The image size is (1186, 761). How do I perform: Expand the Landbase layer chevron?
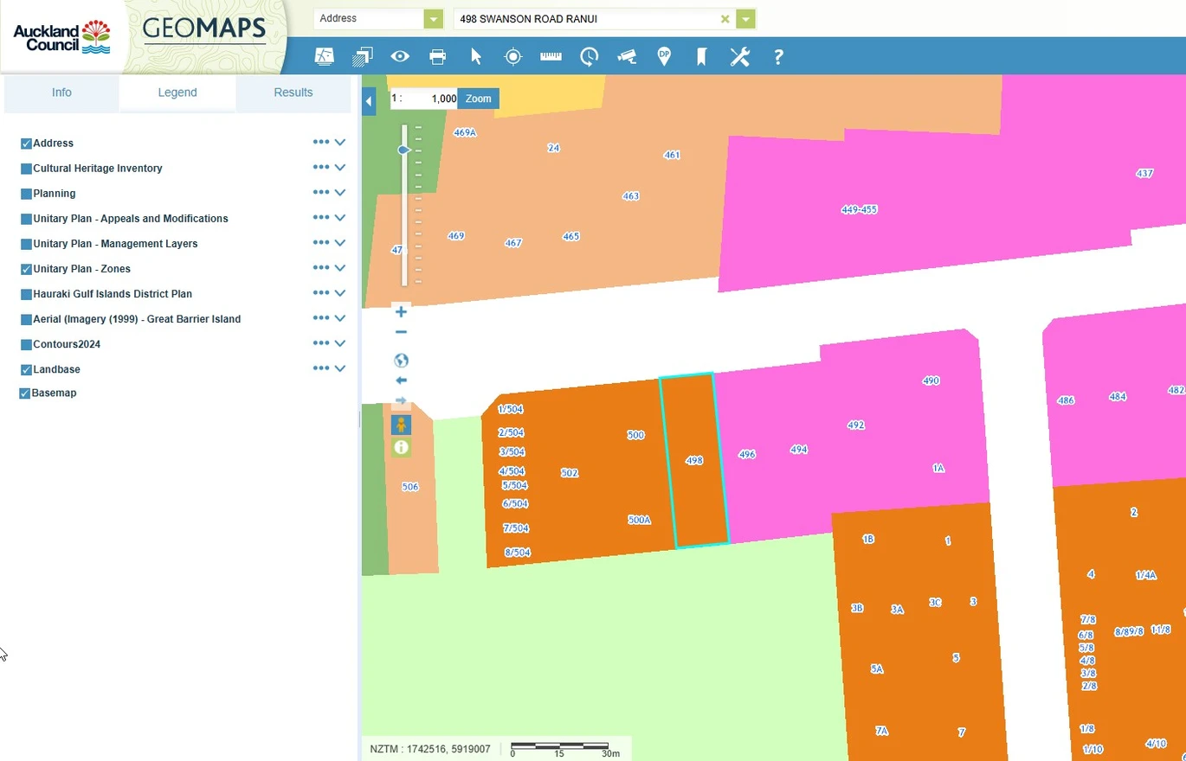[x=340, y=368]
